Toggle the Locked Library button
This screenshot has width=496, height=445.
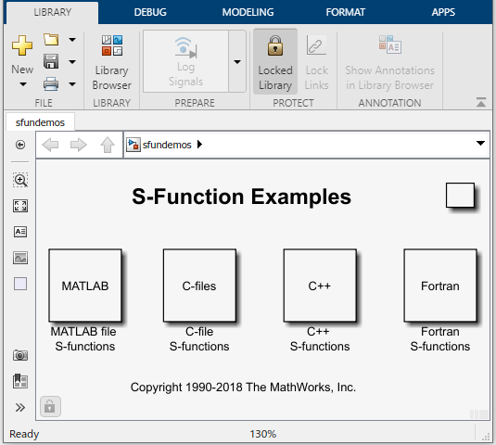[275, 62]
